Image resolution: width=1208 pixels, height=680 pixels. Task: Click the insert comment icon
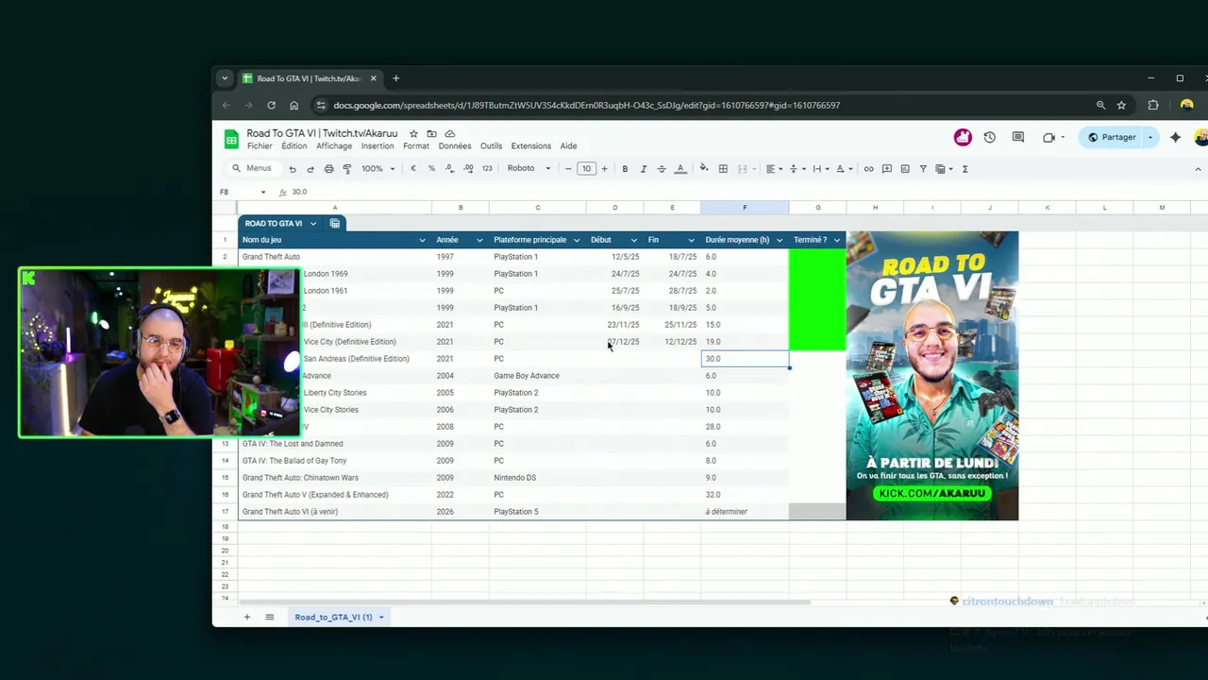[887, 169]
